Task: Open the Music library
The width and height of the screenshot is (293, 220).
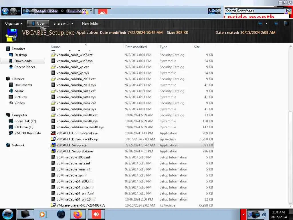Action: click(x=19, y=91)
